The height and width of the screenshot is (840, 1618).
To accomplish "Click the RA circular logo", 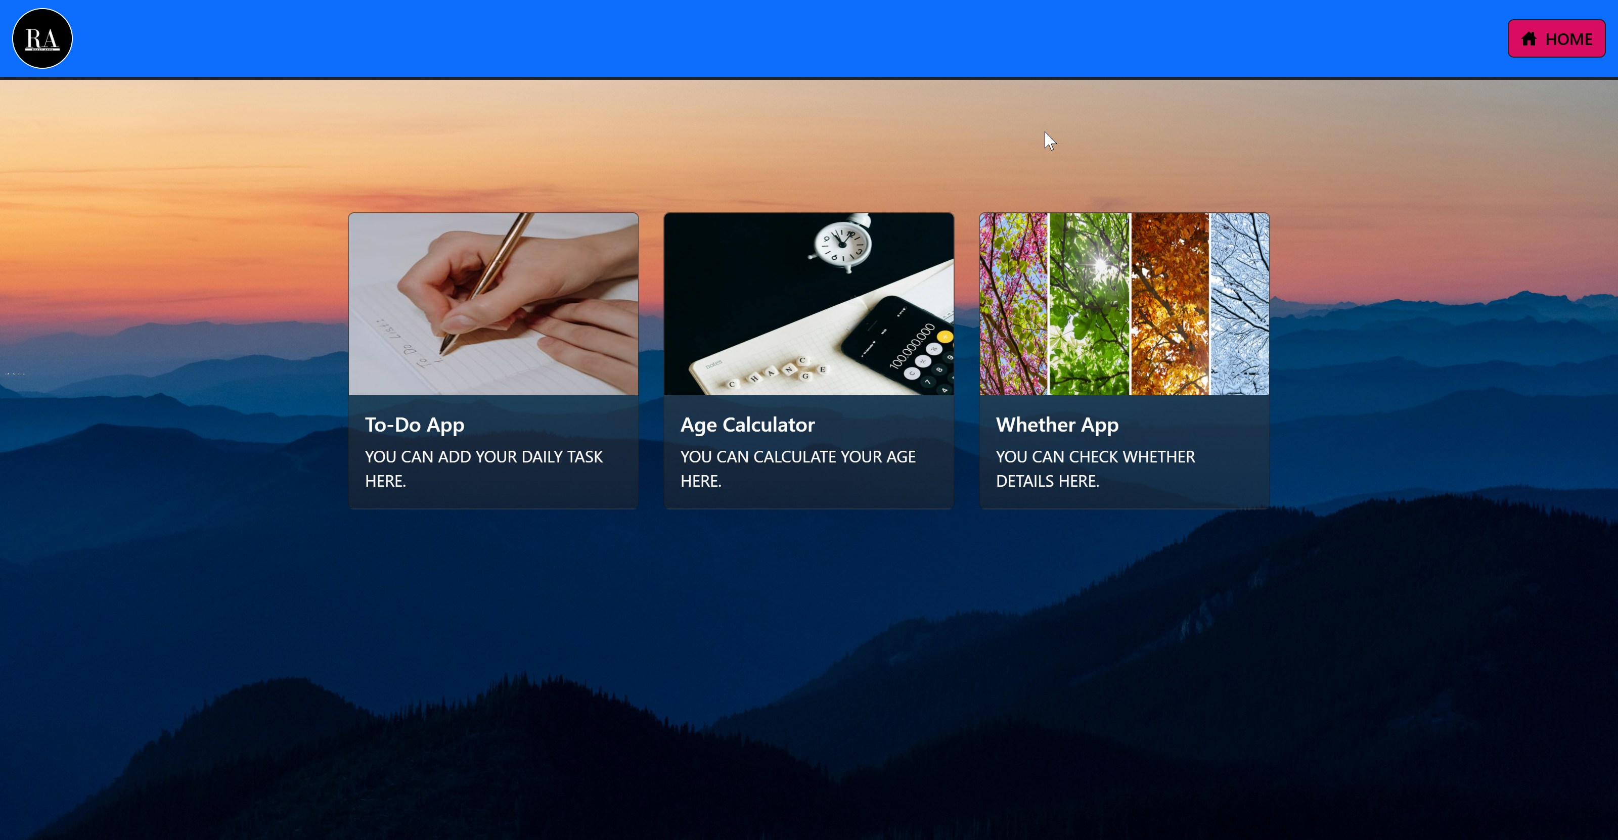I will click(42, 38).
